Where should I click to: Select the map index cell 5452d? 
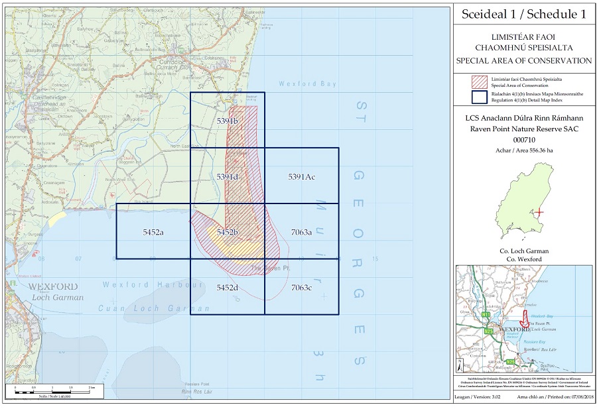click(228, 286)
